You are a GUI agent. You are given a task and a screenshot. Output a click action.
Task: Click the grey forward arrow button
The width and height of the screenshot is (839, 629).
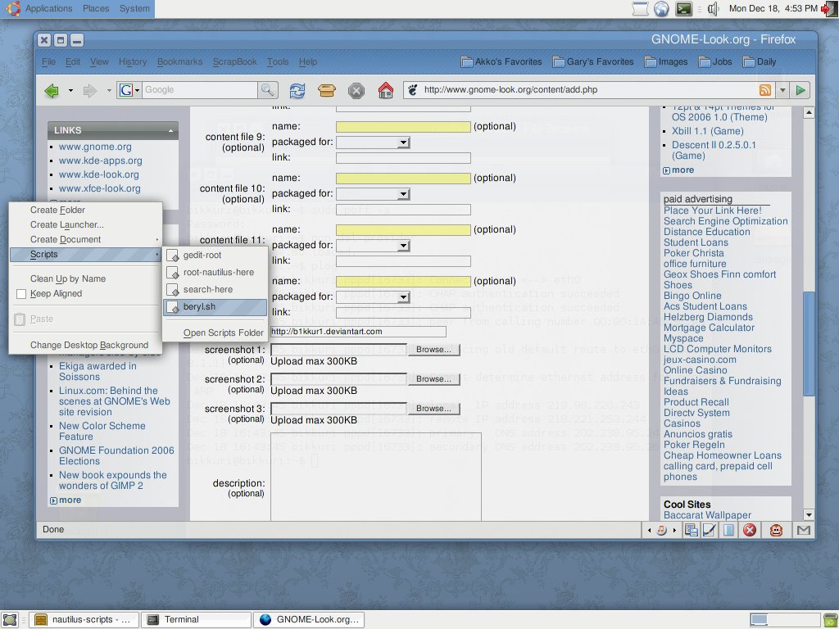[90, 90]
